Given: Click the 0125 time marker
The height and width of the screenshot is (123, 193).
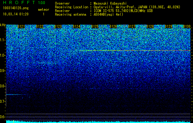Looking at the screenshot, I should tap(95, 26).
